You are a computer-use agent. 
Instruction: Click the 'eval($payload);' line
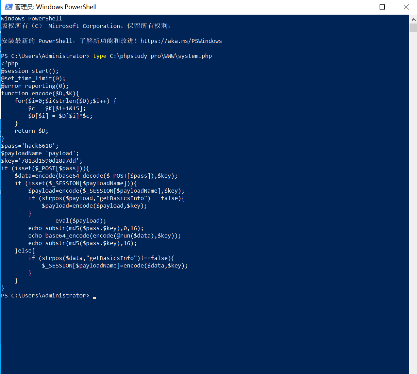click(x=81, y=221)
